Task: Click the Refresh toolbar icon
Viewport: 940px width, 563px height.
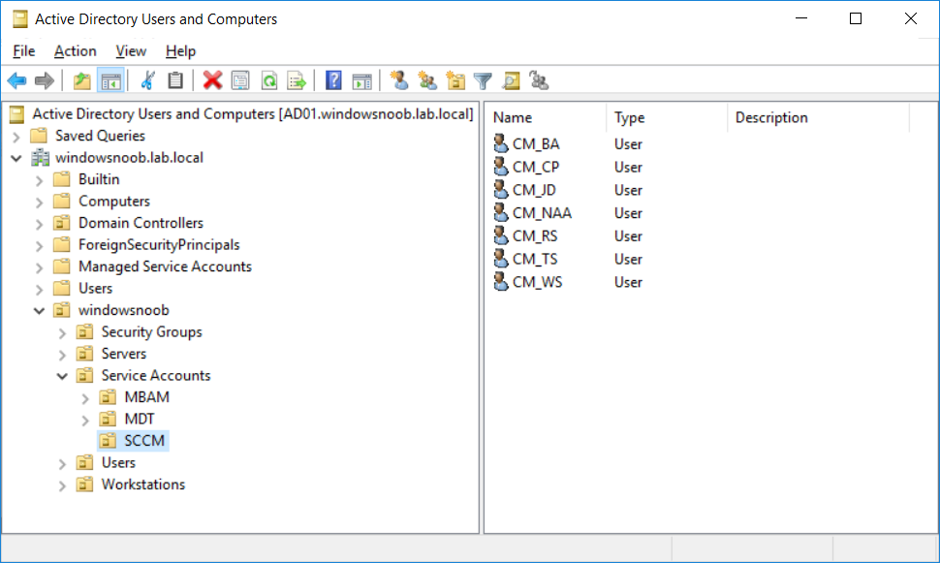Action: [x=269, y=80]
